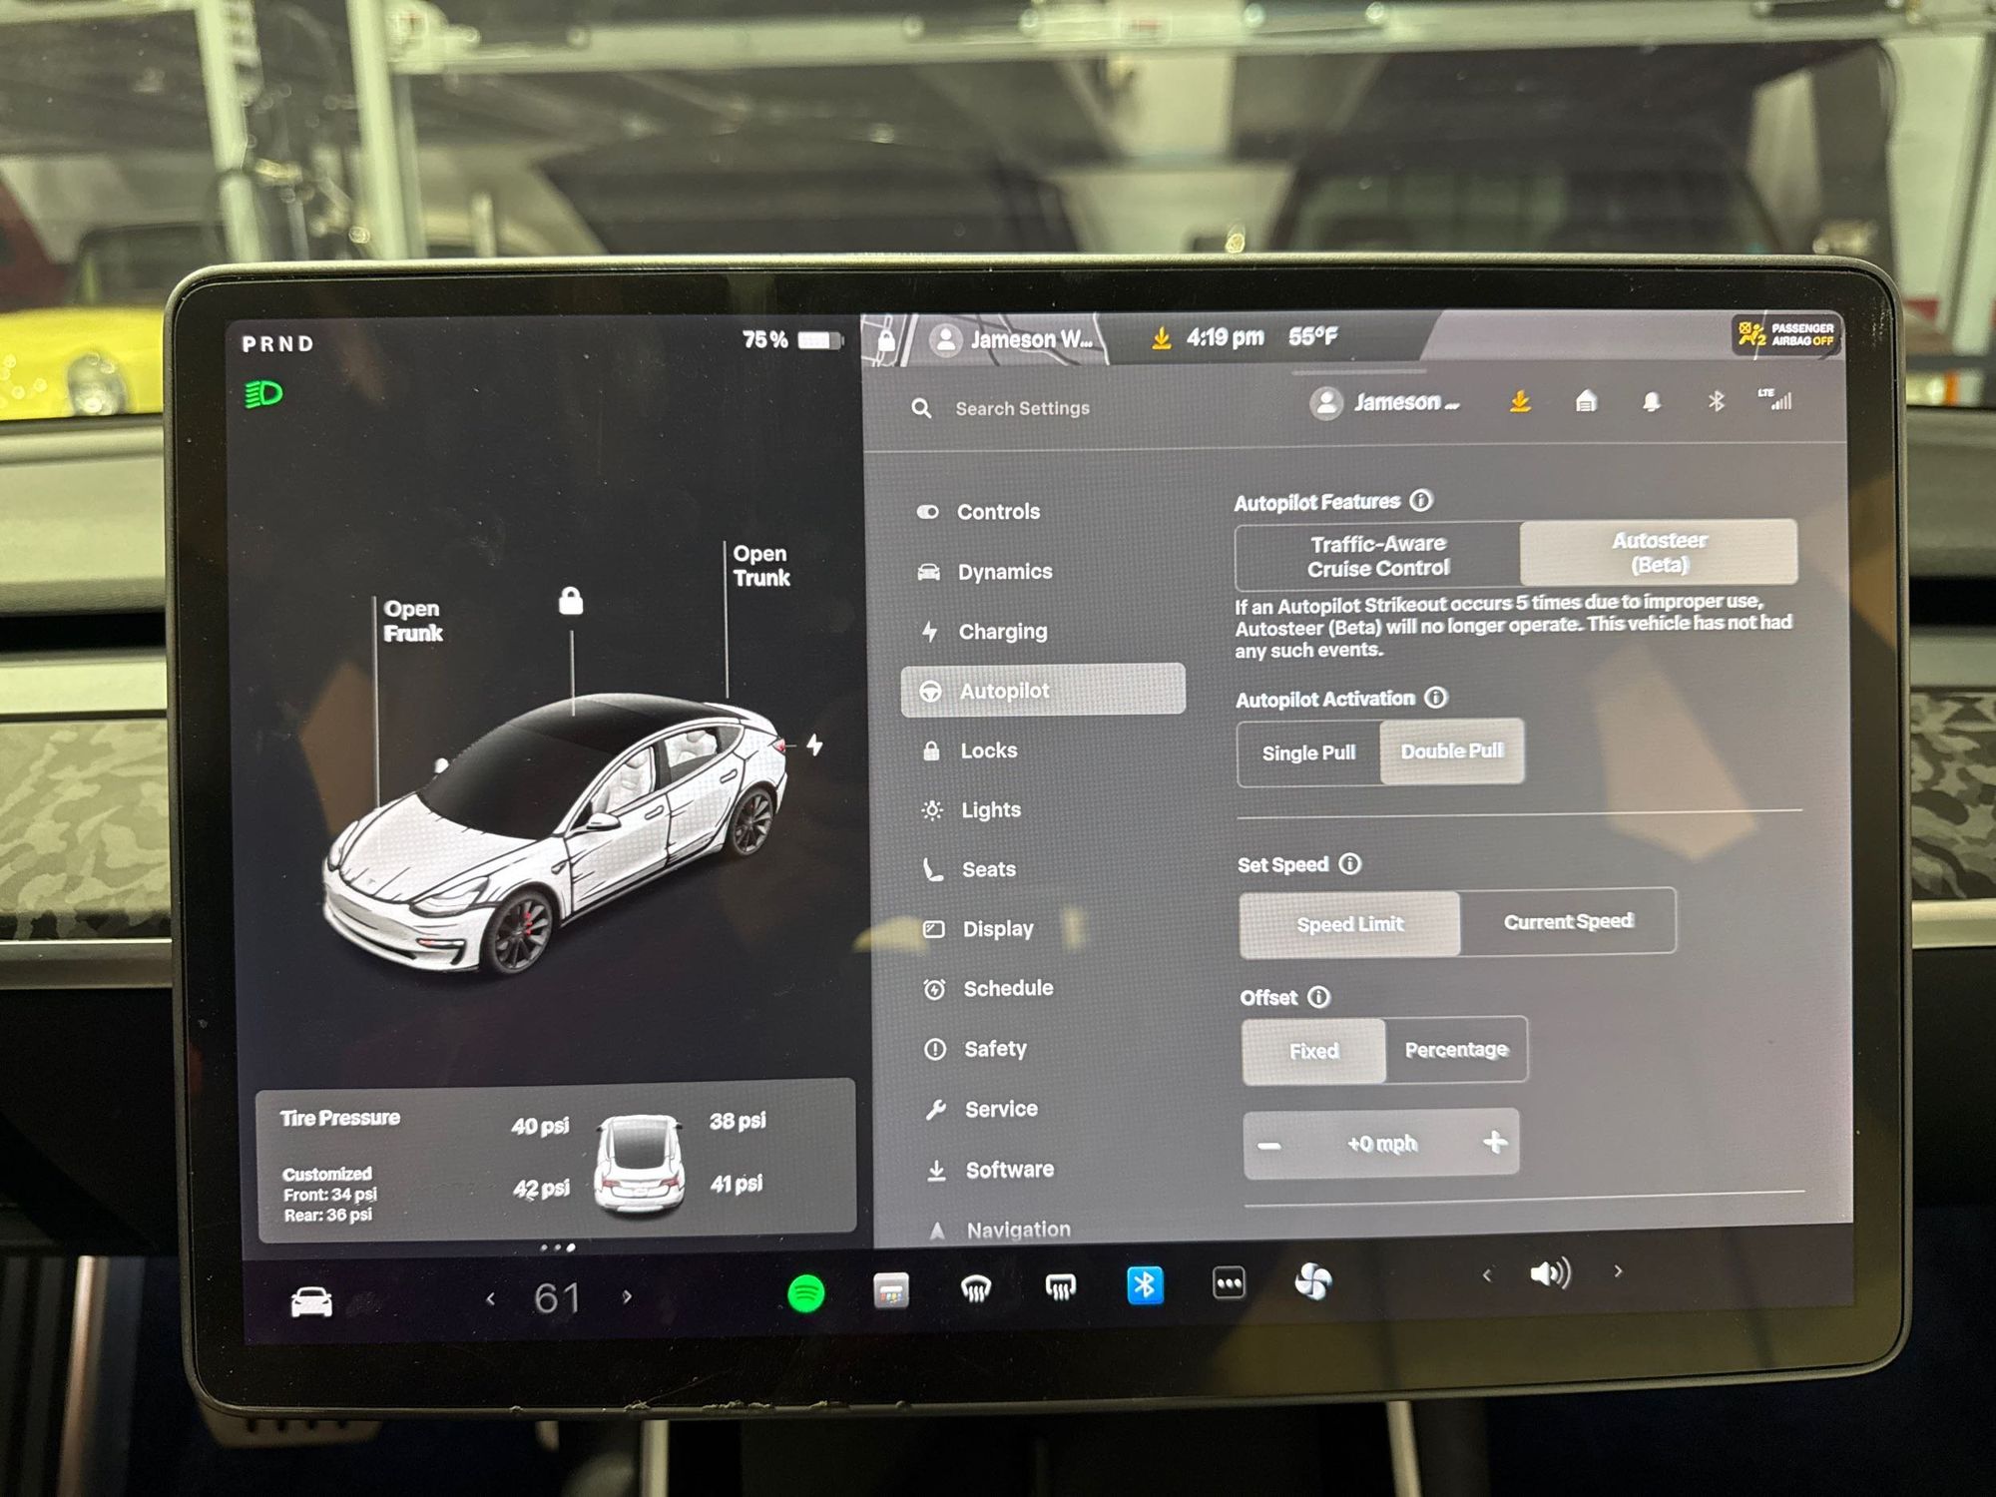1996x1497 pixels.
Task: Increase offset with plus button
Action: 1494,1143
